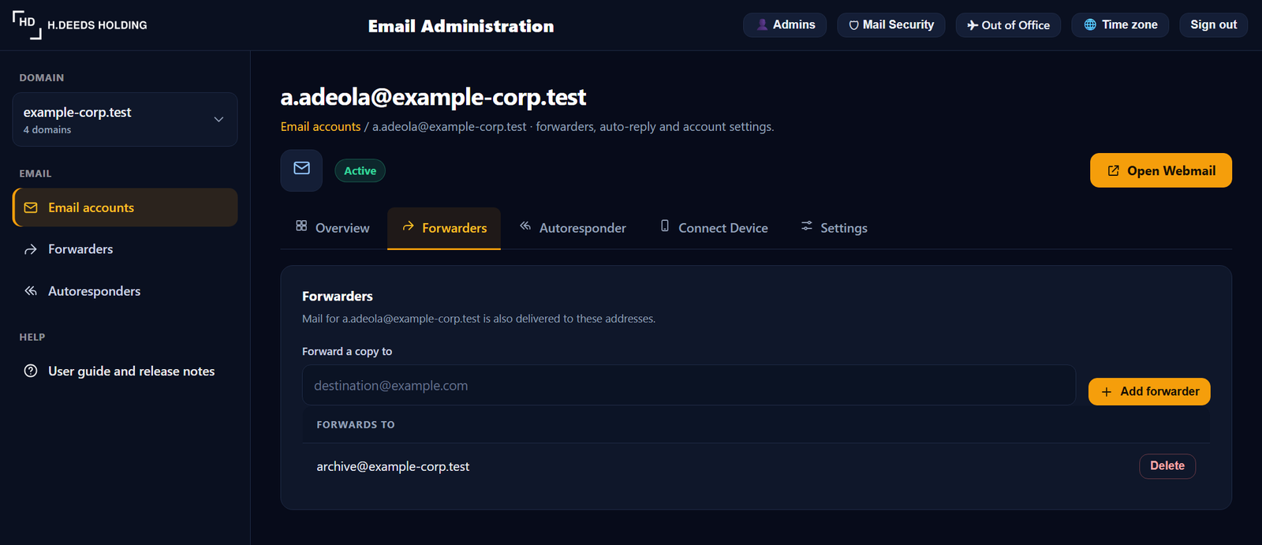Click the Email Administration title
The height and width of the screenshot is (545, 1262).
click(461, 26)
